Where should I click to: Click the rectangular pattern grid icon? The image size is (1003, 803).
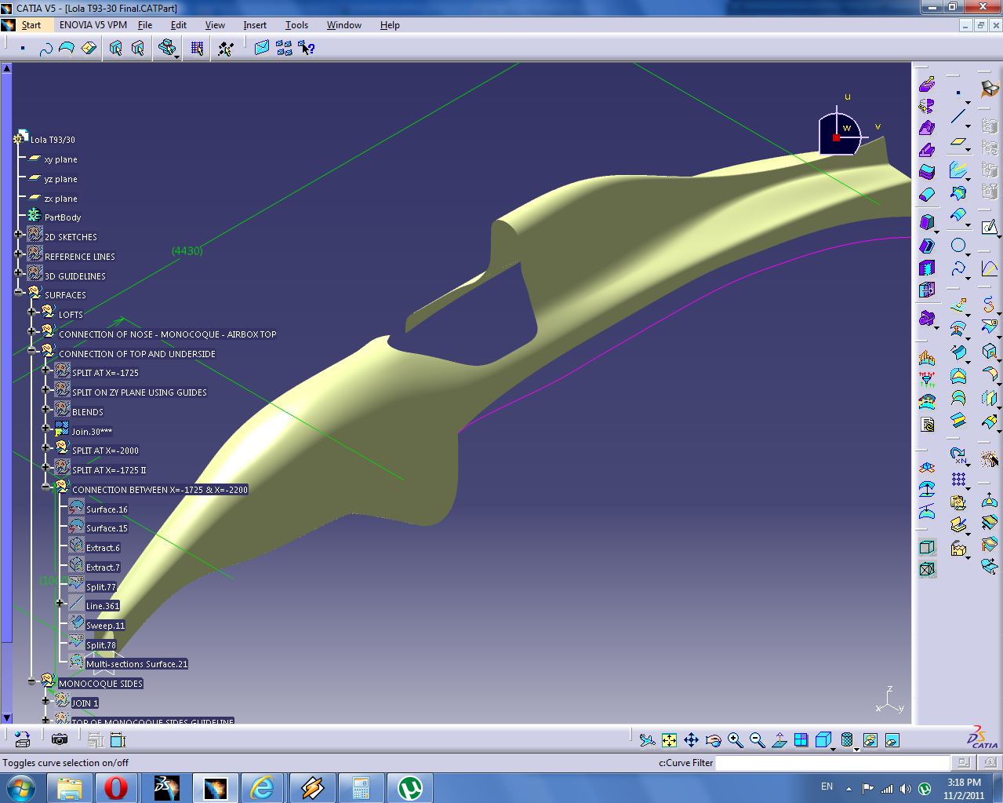(958, 479)
